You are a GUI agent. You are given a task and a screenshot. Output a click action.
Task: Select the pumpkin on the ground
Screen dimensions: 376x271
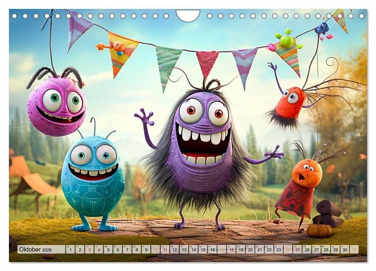(319, 230)
